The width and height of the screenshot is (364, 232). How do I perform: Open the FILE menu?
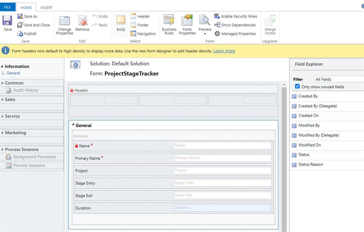click(7, 7)
